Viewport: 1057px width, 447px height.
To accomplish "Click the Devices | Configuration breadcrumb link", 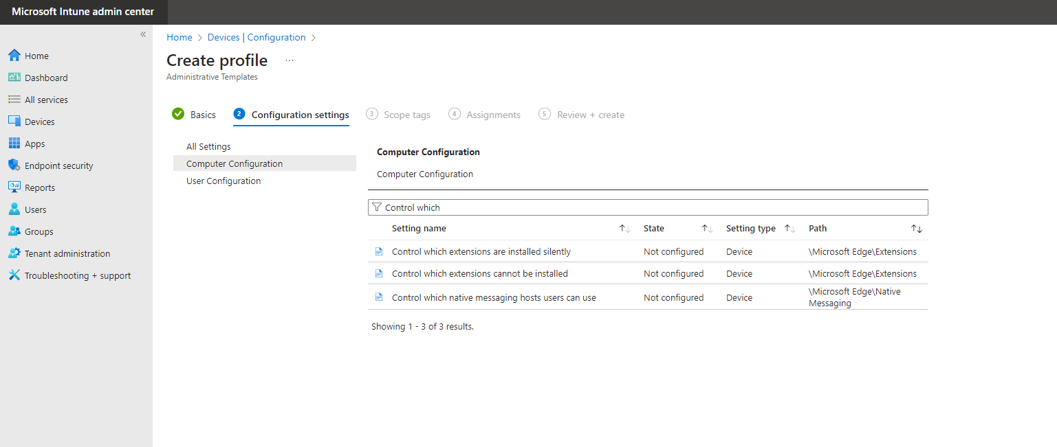I will tap(257, 37).
